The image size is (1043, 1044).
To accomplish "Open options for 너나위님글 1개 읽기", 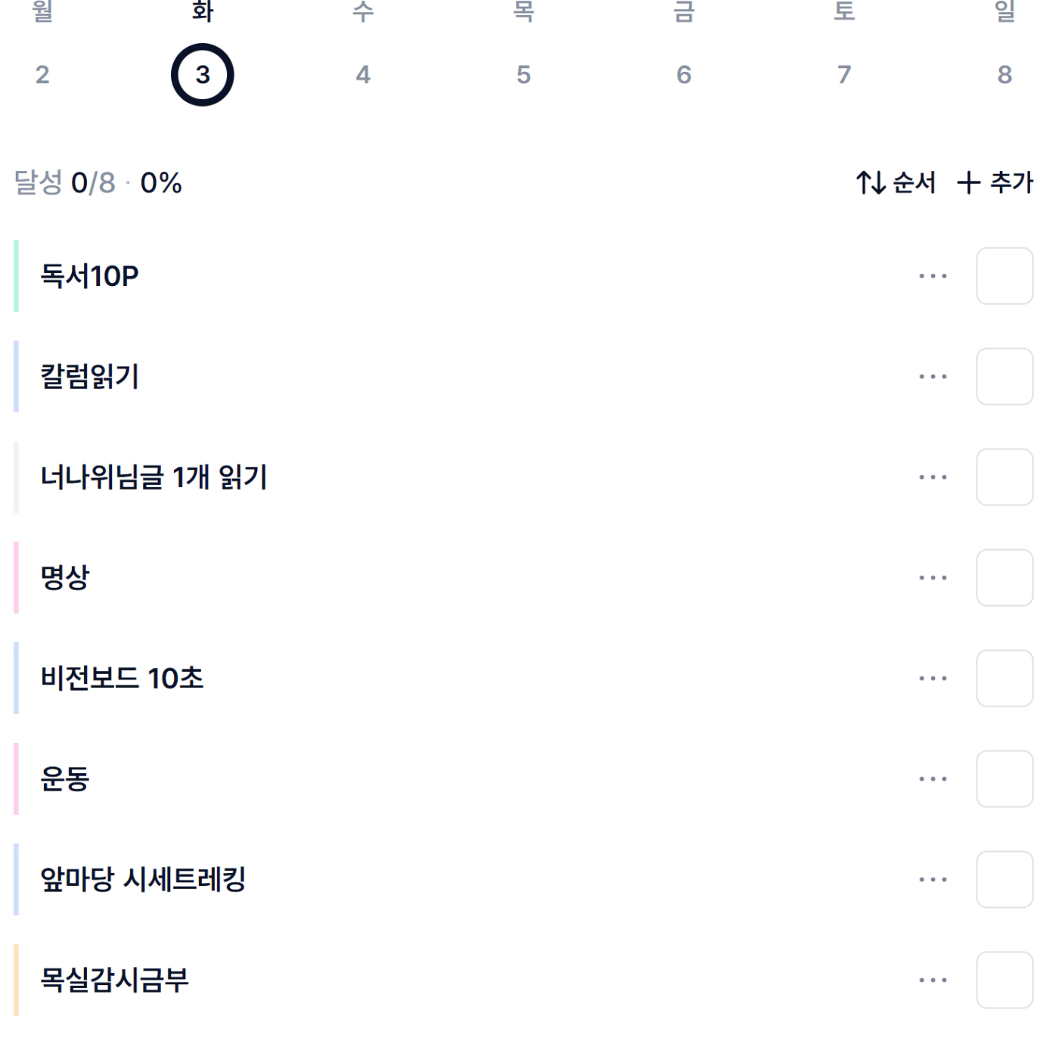I will (933, 477).
